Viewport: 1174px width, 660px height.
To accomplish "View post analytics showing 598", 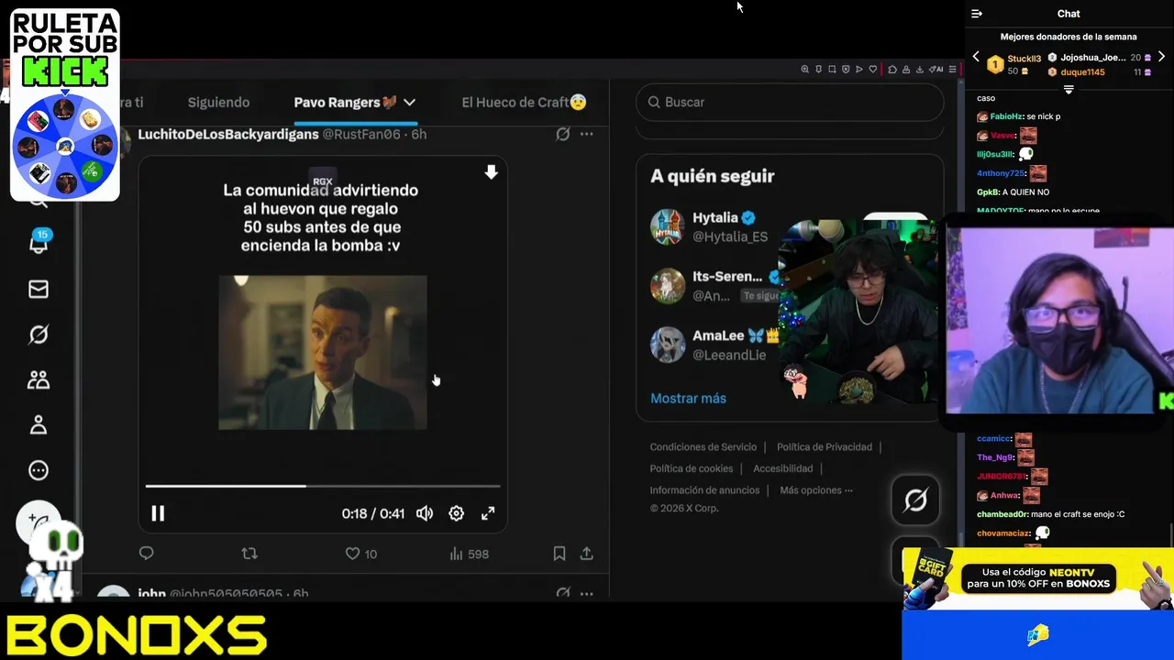I will tap(469, 554).
